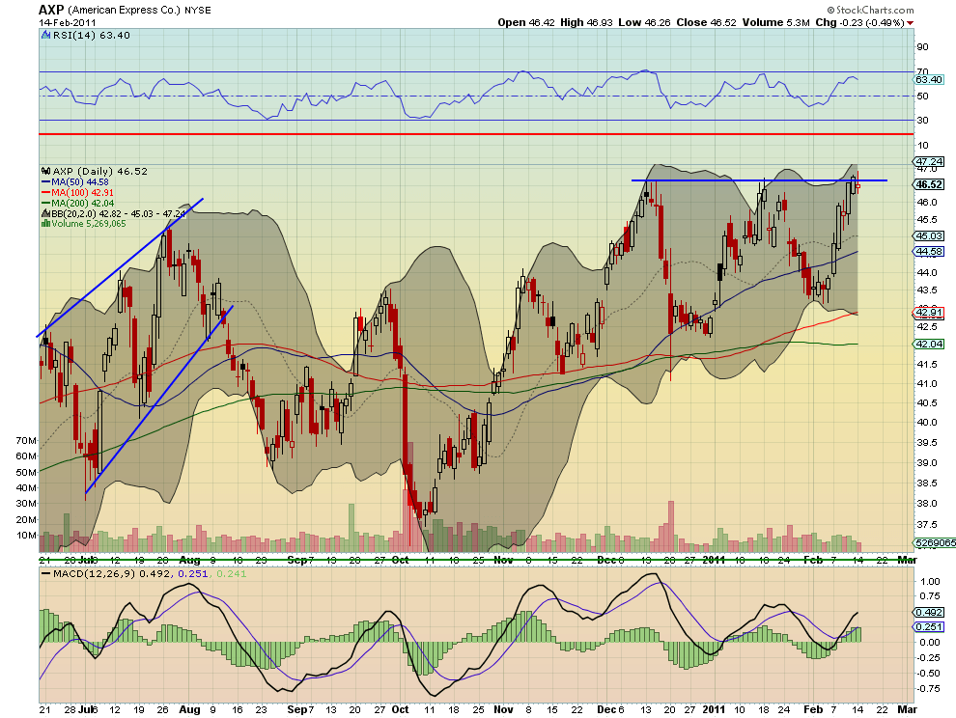
Task: Click the AXP ticker symbol in chart title
Action: click(x=51, y=10)
